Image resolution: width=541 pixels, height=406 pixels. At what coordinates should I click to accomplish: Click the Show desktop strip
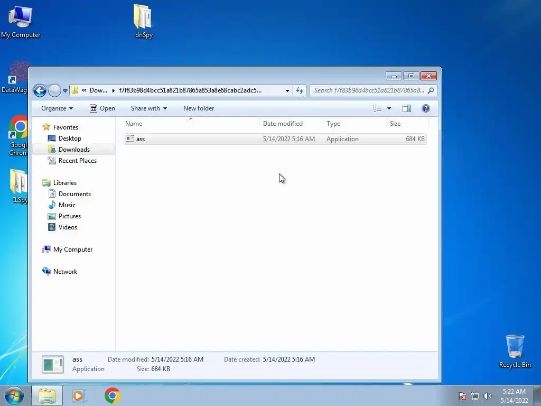pos(537,395)
